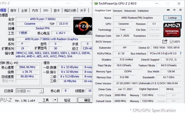Viewport: 185px width, 113px height.
Task: Click the Lookup button
Action: pyautogui.click(x=172, y=18)
